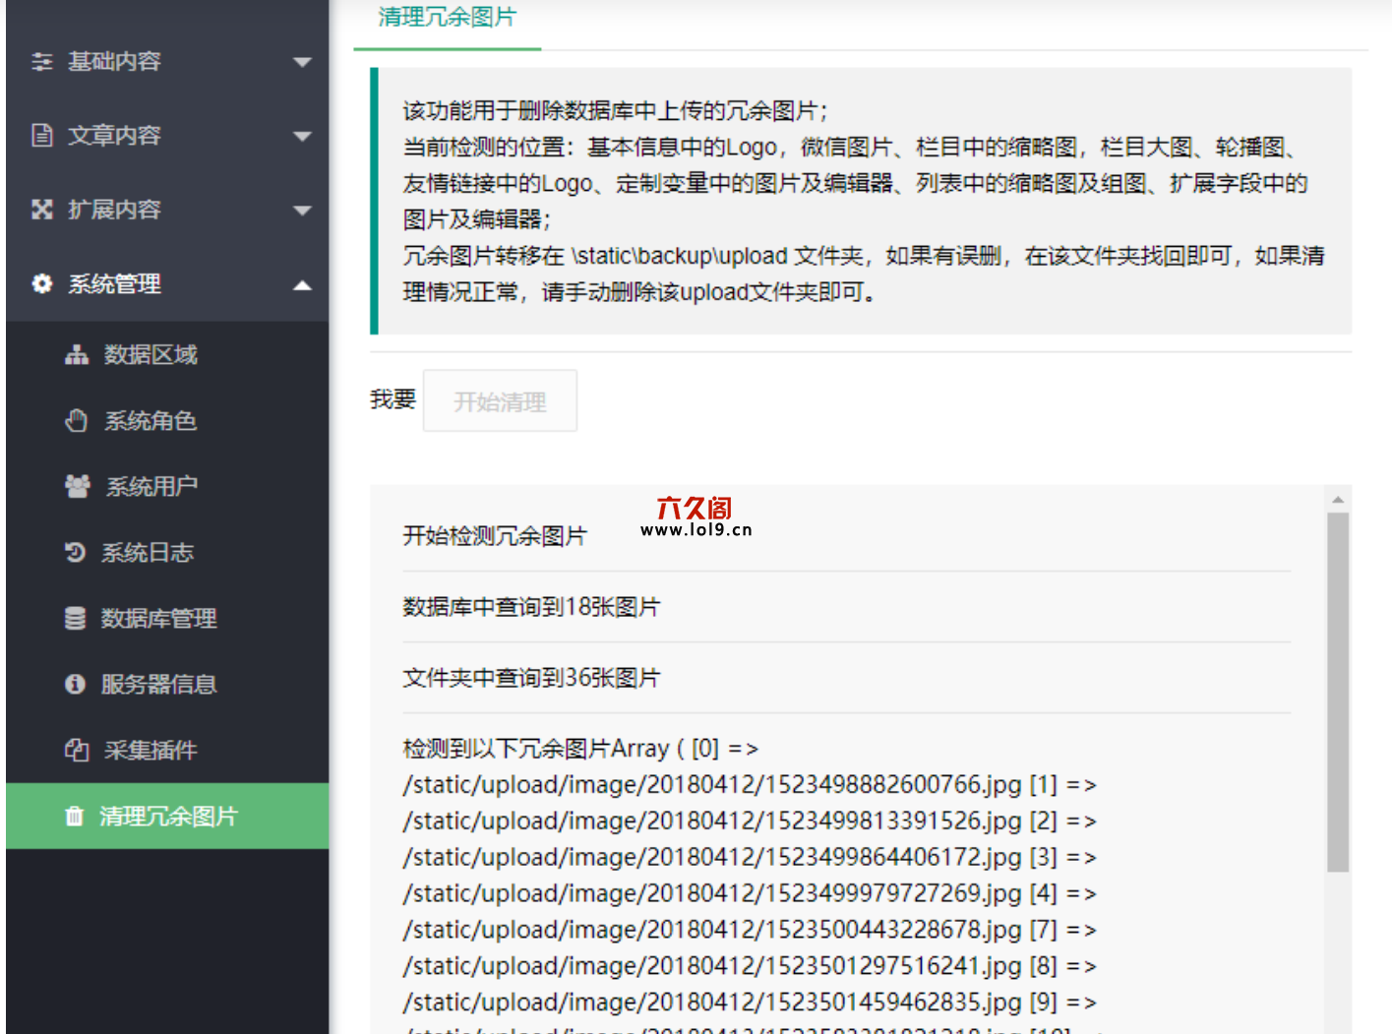The image size is (1392, 1034).
Task: Click the 服务器信息 info icon
Action: coord(75,684)
